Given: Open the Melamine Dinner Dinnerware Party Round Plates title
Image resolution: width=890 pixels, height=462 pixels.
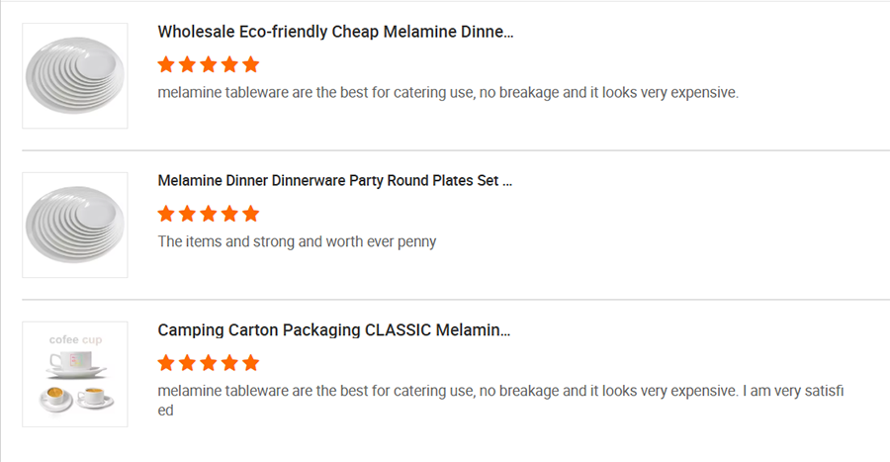Looking at the screenshot, I should point(335,181).
